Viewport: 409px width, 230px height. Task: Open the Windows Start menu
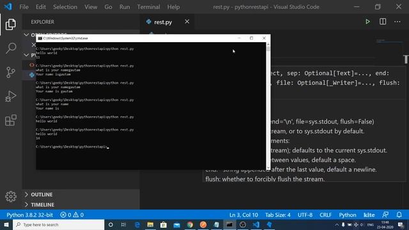coord(6,224)
